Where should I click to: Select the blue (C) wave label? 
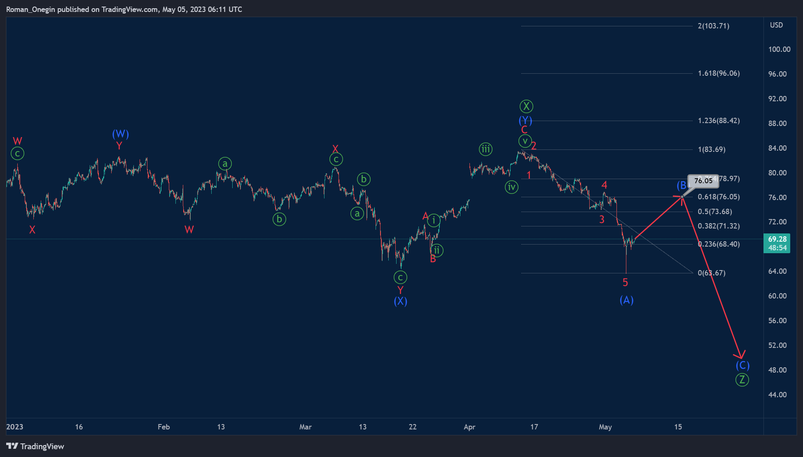pyautogui.click(x=742, y=365)
